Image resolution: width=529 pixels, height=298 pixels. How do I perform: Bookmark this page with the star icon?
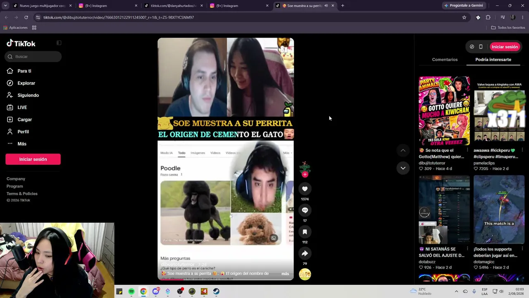click(464, 17)
